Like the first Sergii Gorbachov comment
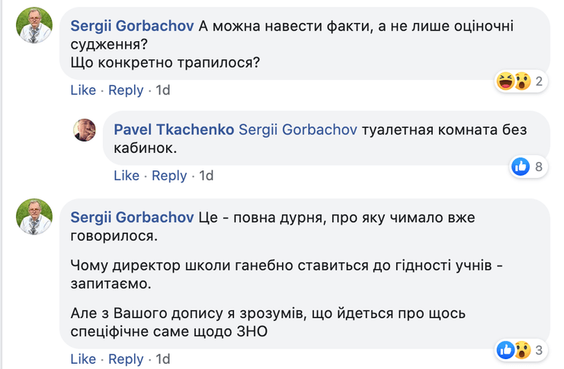 point(83,90)
